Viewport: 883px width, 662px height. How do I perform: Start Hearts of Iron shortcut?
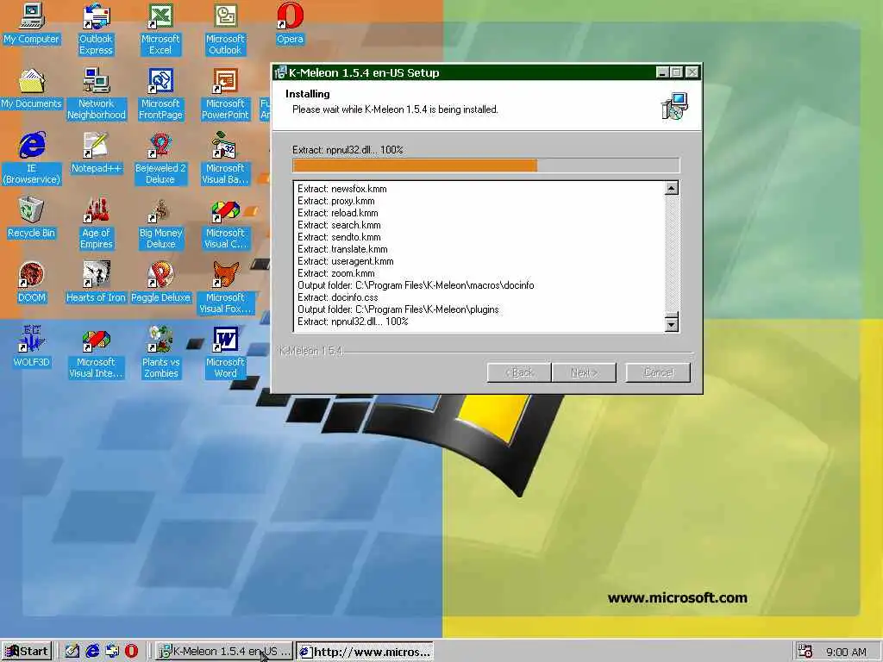tap(96, 283)
